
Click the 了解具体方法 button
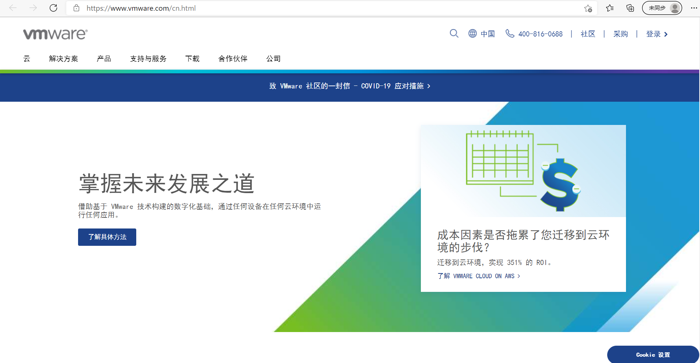coord(107,237)
